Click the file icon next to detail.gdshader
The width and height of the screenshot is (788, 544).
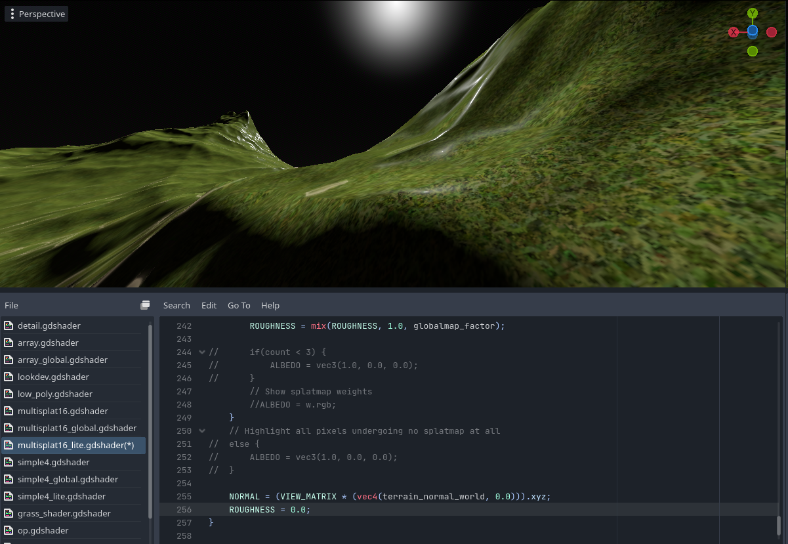point(9,325)
